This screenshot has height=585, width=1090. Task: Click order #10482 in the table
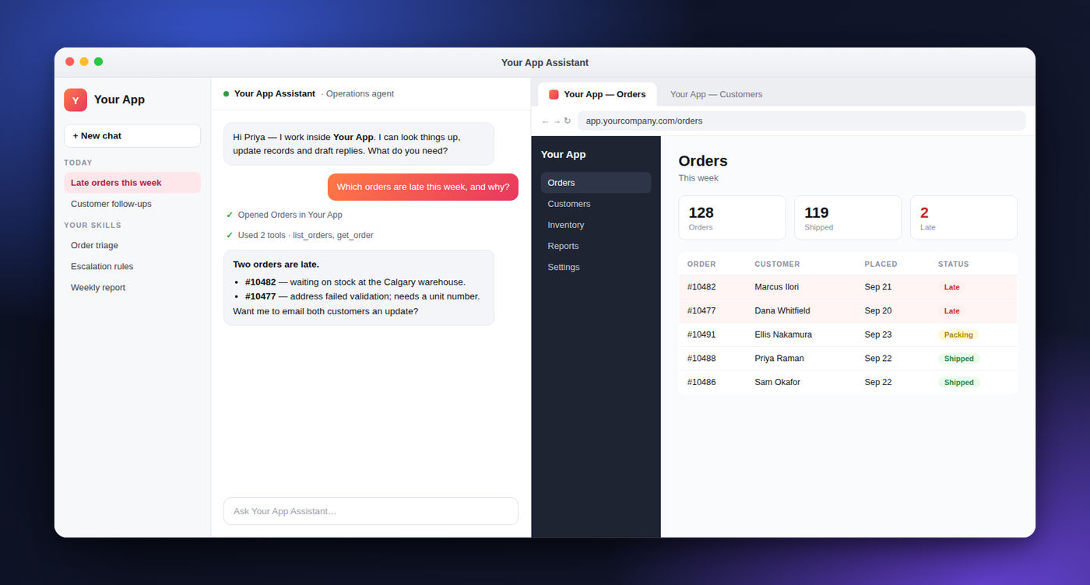coord(701,287)
